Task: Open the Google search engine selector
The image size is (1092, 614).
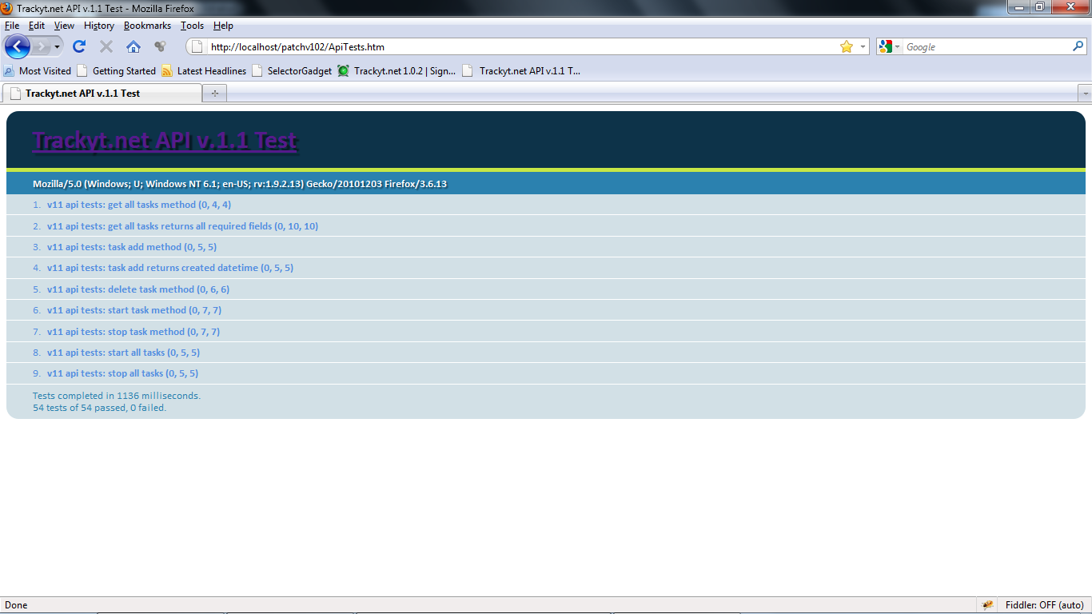Action: click(889, 47)
